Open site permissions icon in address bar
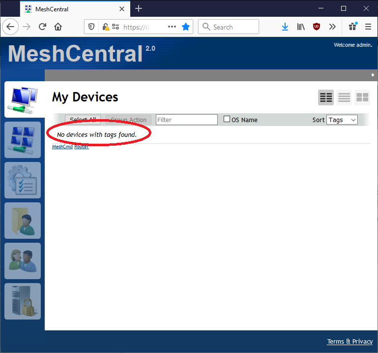378x353 pixels. click(x=116, y=27)
